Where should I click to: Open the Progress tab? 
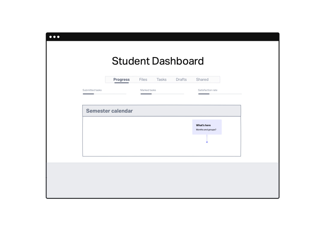[x=122, y=80]
